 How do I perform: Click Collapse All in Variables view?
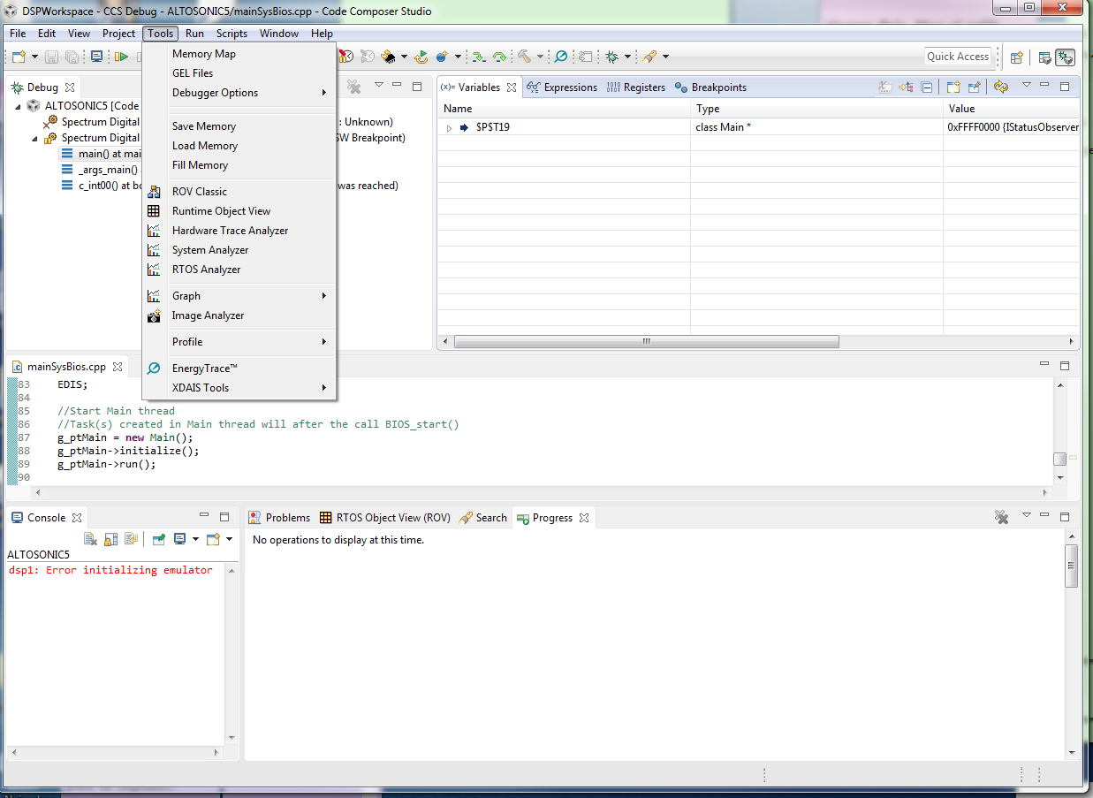(926, 87)
